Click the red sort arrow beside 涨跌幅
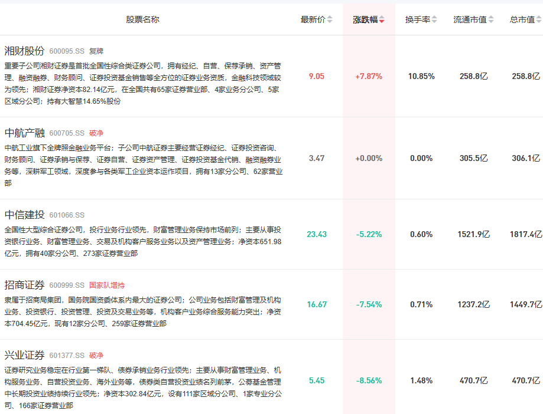The image size is (543, 414). (x=382, y=19)
